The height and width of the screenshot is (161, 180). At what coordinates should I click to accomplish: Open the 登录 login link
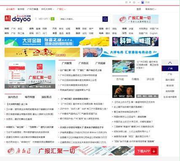click(x=139, y=9)
